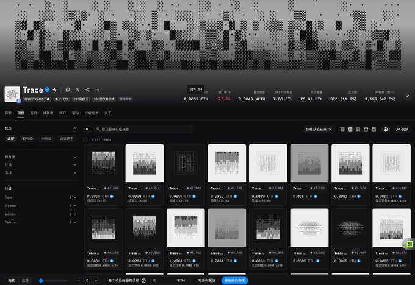Open the three-dot more options menu
Image resolution: width=415 pixels, height=285 pixels.
[x=97, y=90]
